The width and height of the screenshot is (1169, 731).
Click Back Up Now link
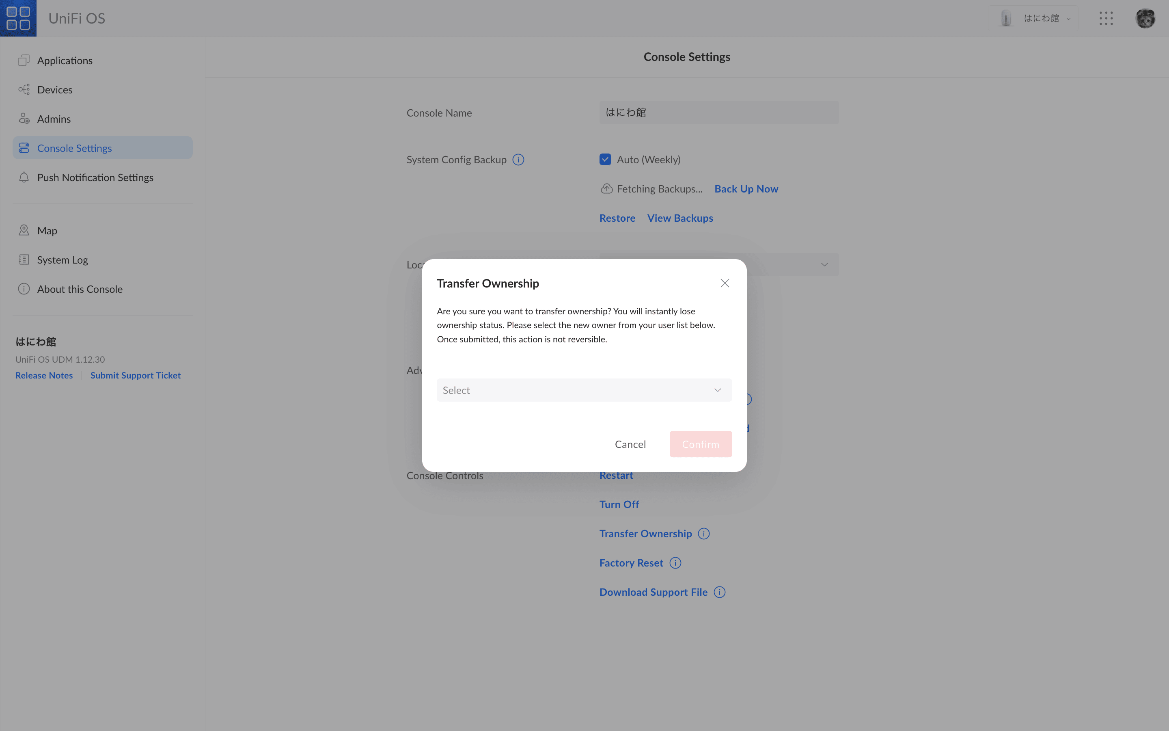(746, 188)
